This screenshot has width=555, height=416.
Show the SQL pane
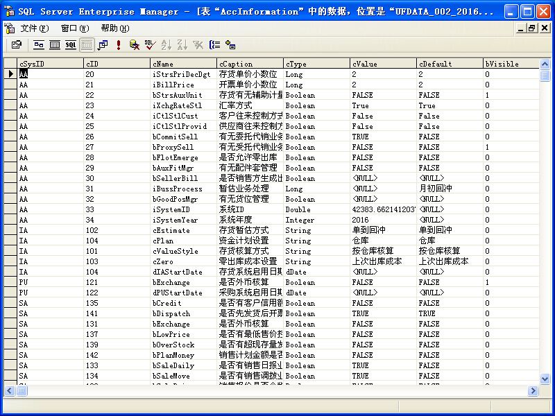[69, 44]
